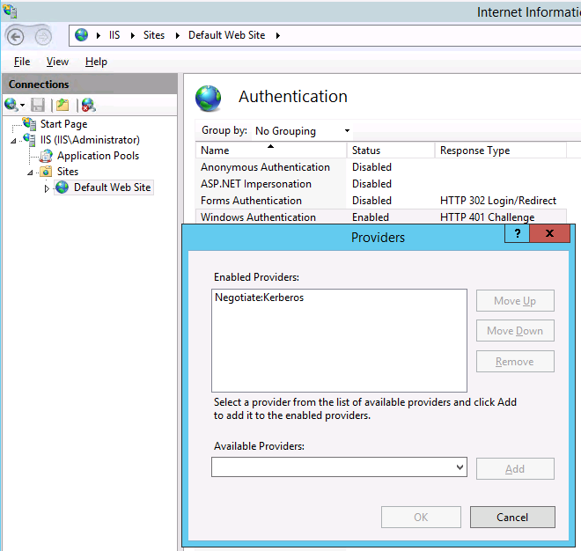The width and height of the screenshot is (581, 551).
Task: Click the Default Web Site globe icon in tree
Action: [x=63, y=187]
